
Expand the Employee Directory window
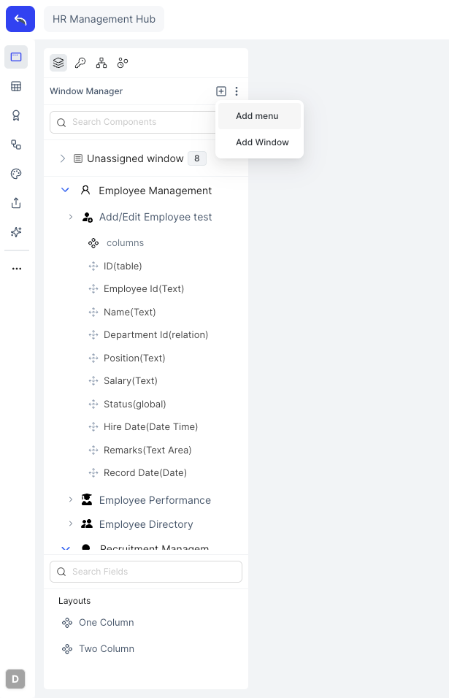tap(71, 523)
